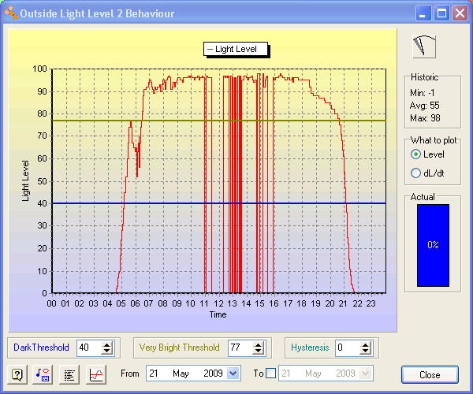
Task: Click the help question mark icon
Action: 17,374
